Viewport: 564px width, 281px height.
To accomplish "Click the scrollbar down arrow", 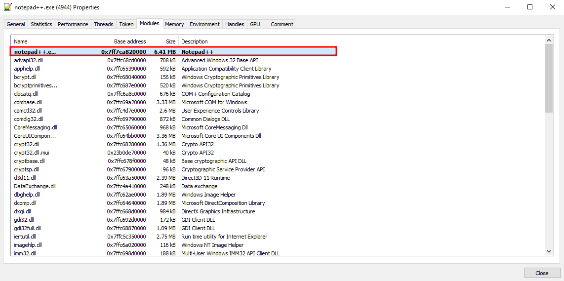I will [x=549, y=251].
